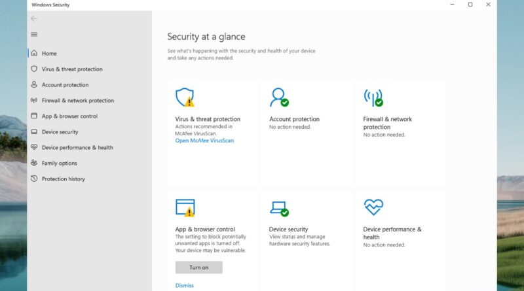Screen dimensions: 524x291
Task: Go to Account protection in sidebar
Action: tap(65, 85)
